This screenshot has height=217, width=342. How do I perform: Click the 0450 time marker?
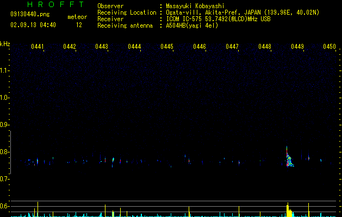click(329, 47)
